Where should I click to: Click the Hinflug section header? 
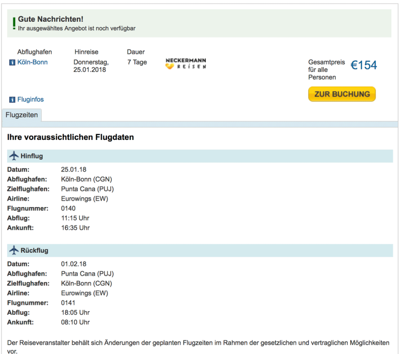[x=32, y=156]
